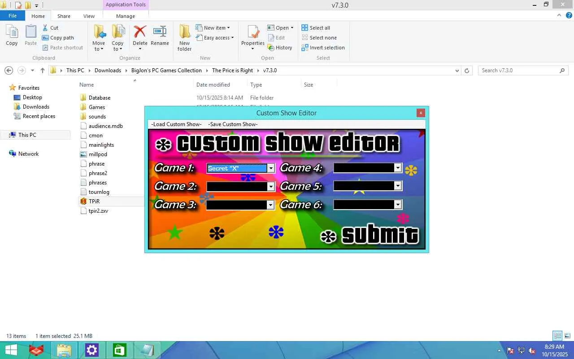Open the Move to dropdown
The image size is (574, 359).
99,47
